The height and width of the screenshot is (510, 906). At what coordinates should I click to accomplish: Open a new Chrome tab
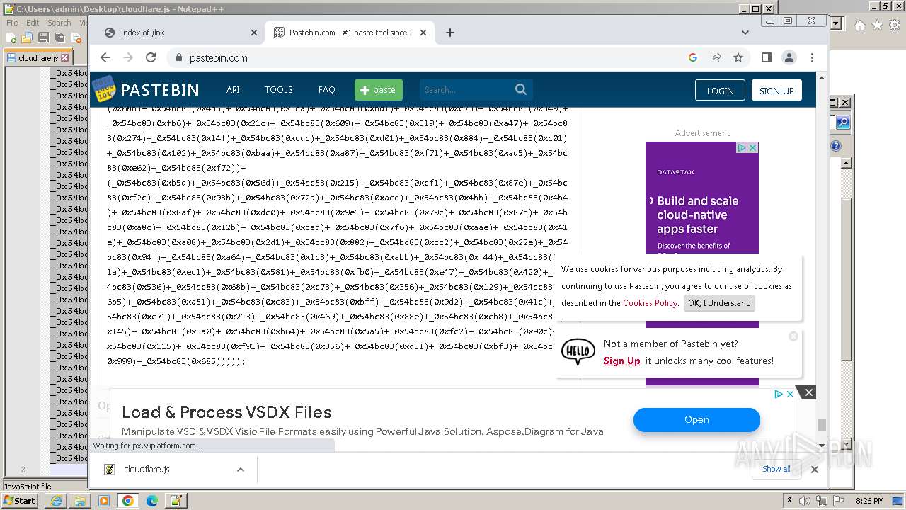[x=449, y=33]
